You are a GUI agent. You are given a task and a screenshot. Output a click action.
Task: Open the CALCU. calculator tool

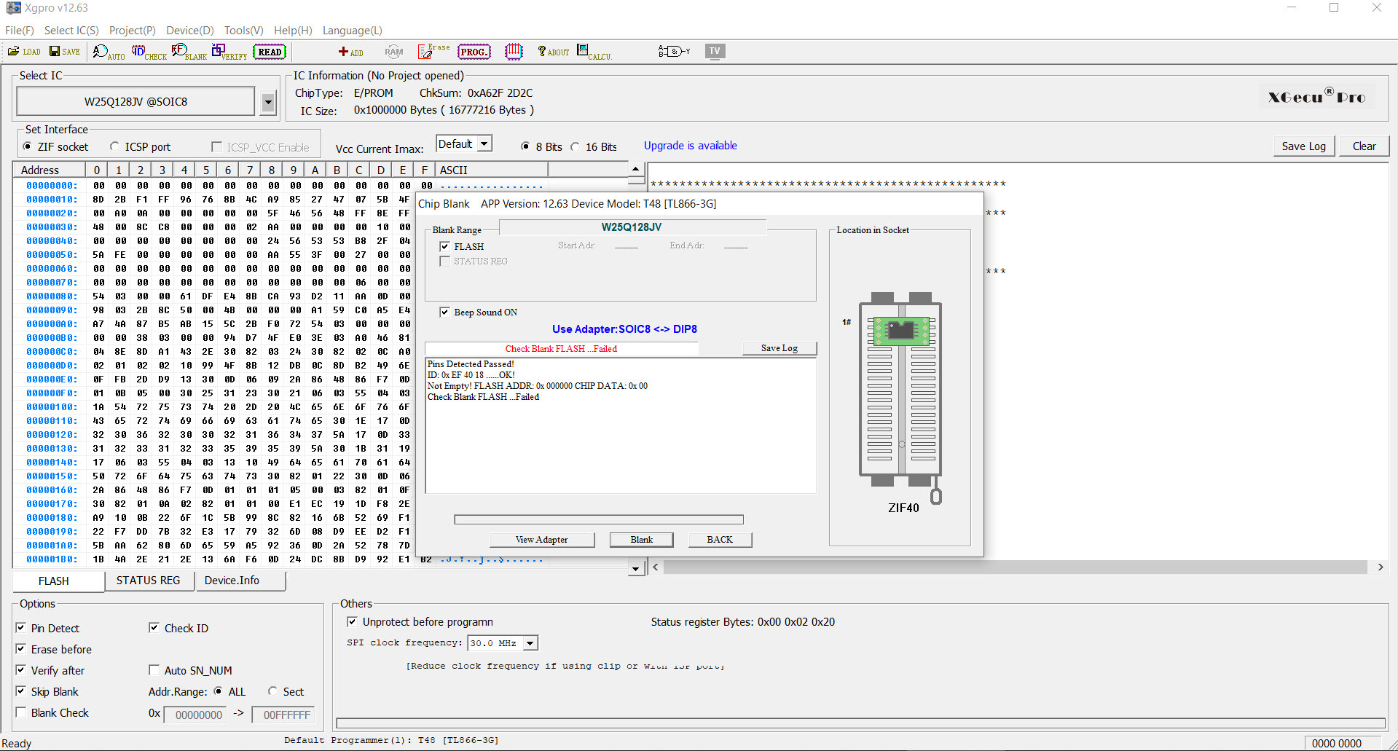[x=593, y=52]
